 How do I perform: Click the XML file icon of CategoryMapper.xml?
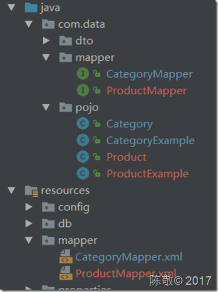[66, 256]
